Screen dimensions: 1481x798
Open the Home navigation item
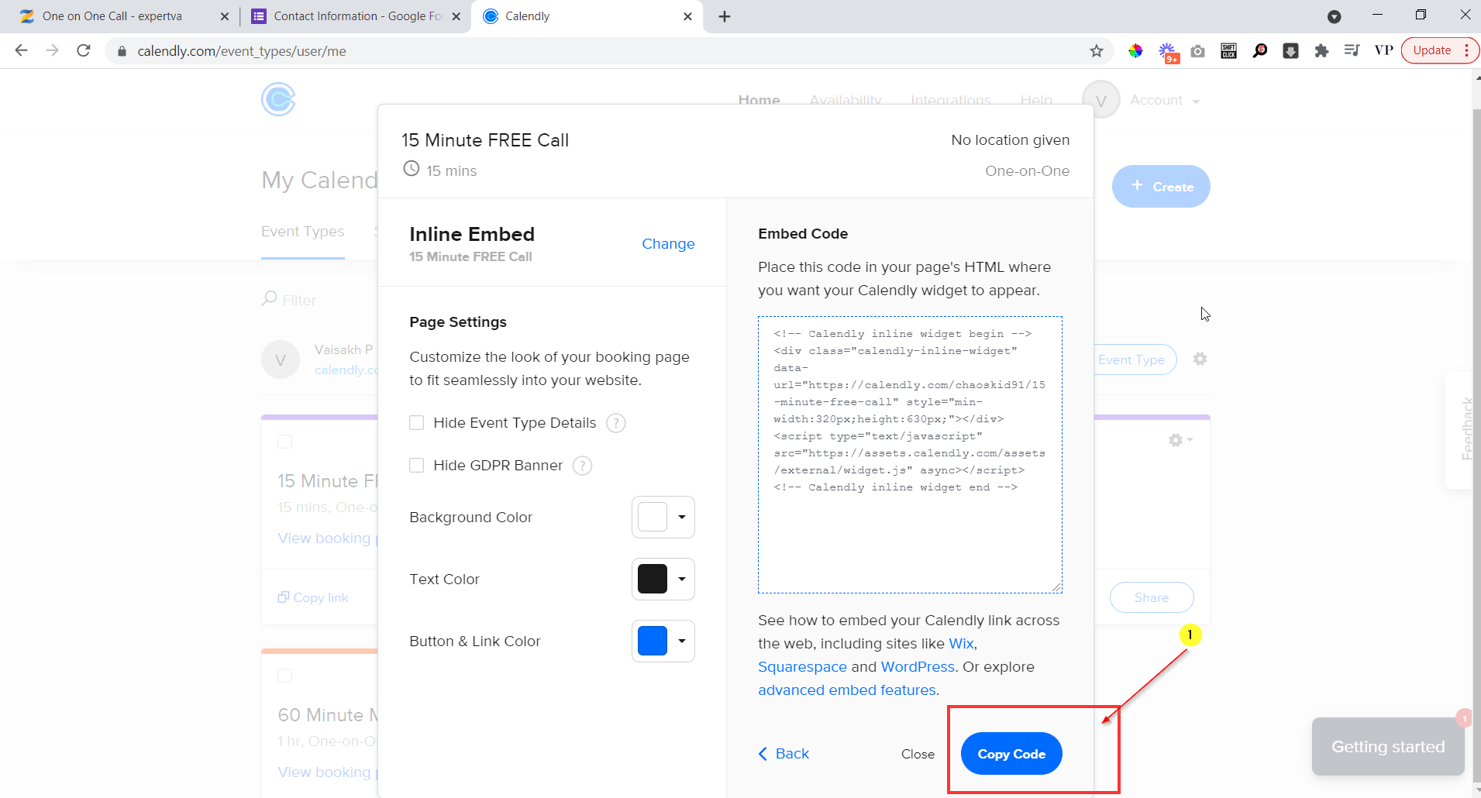[759, 100]
